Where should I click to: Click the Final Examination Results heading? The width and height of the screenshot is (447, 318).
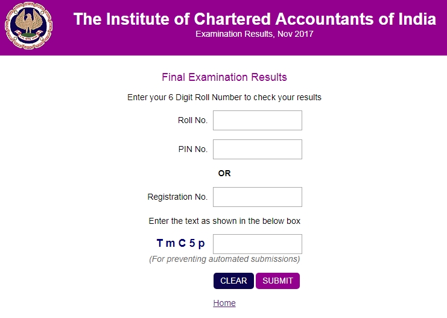224,77
